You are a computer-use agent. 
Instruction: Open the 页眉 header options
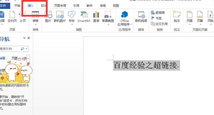189,18
